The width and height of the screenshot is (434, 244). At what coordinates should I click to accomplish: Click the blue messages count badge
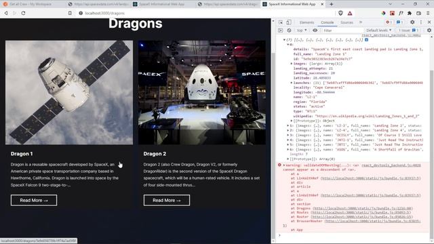coord(399,22)
